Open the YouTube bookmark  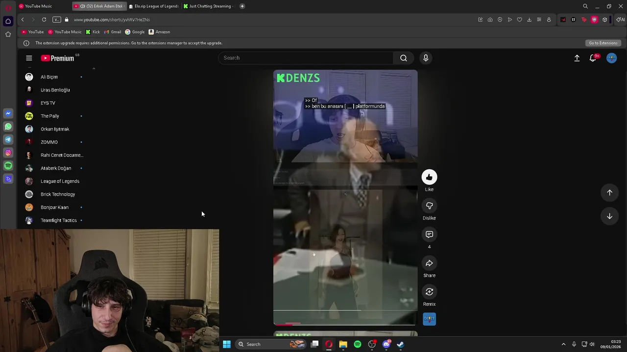[x=33, y=32]
